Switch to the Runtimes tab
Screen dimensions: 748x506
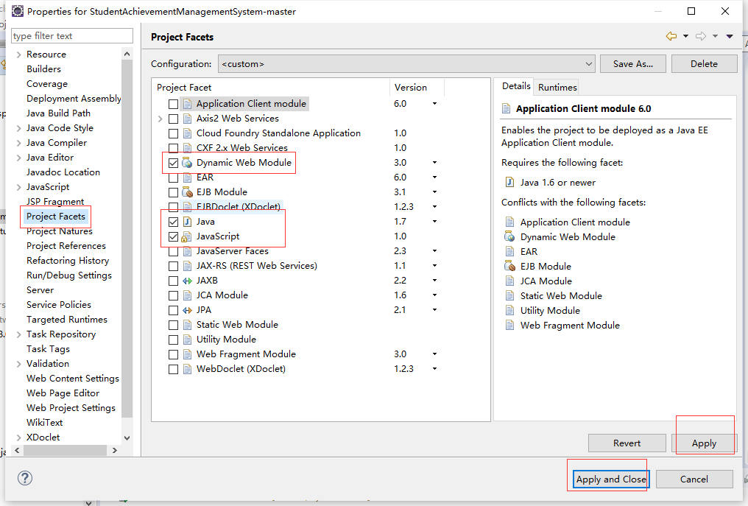(557, 88)
